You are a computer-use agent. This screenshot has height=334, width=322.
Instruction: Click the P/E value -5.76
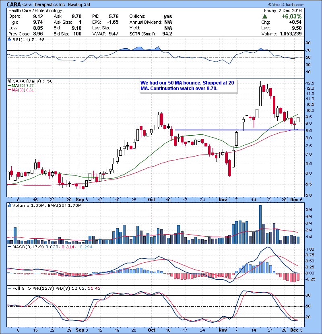tap(113, 16)
